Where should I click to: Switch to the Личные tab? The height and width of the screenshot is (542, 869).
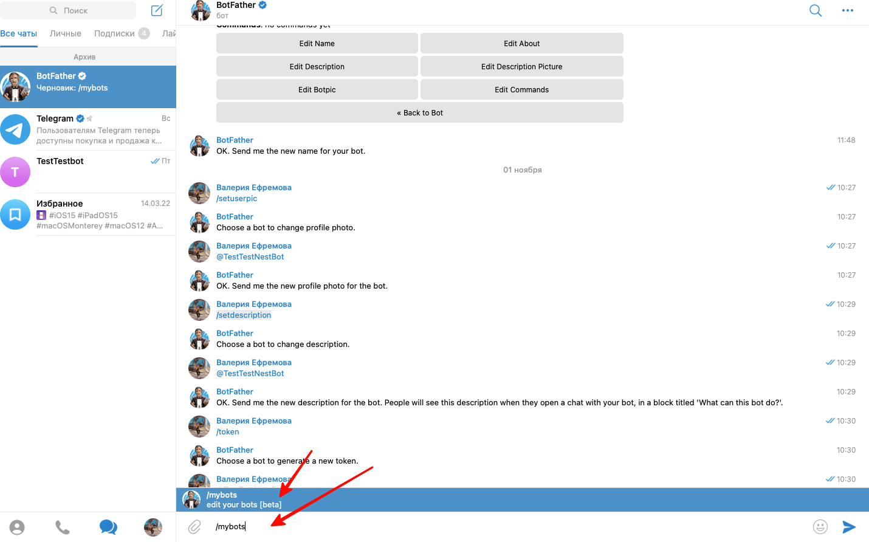66,33
